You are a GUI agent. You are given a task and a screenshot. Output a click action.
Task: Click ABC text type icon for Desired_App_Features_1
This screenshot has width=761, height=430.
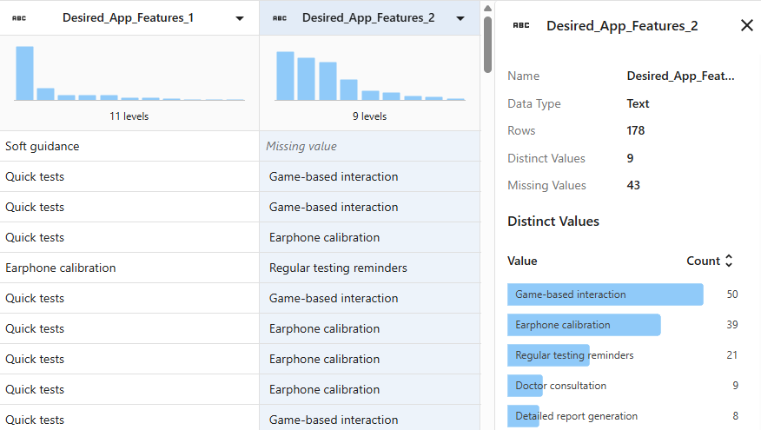tap(19, 17)
